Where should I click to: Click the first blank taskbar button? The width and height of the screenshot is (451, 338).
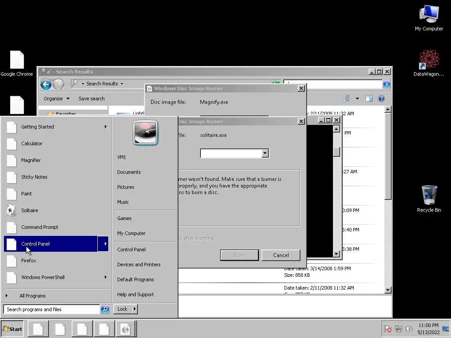(x=38, y=329)
